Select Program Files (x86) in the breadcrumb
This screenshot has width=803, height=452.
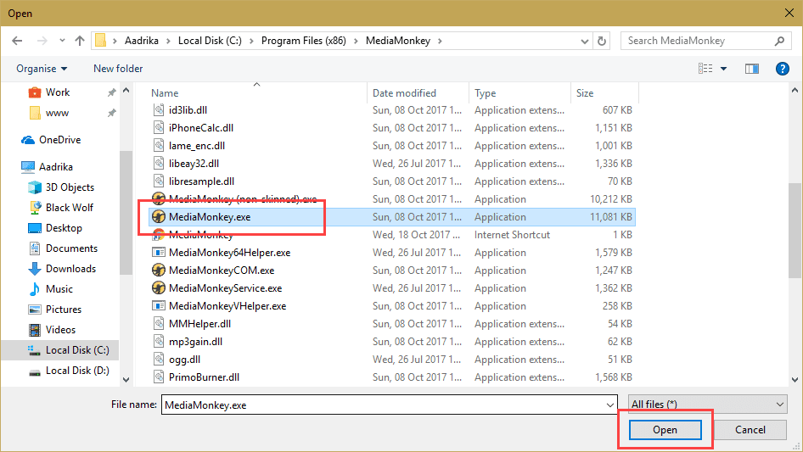[304, 41]
